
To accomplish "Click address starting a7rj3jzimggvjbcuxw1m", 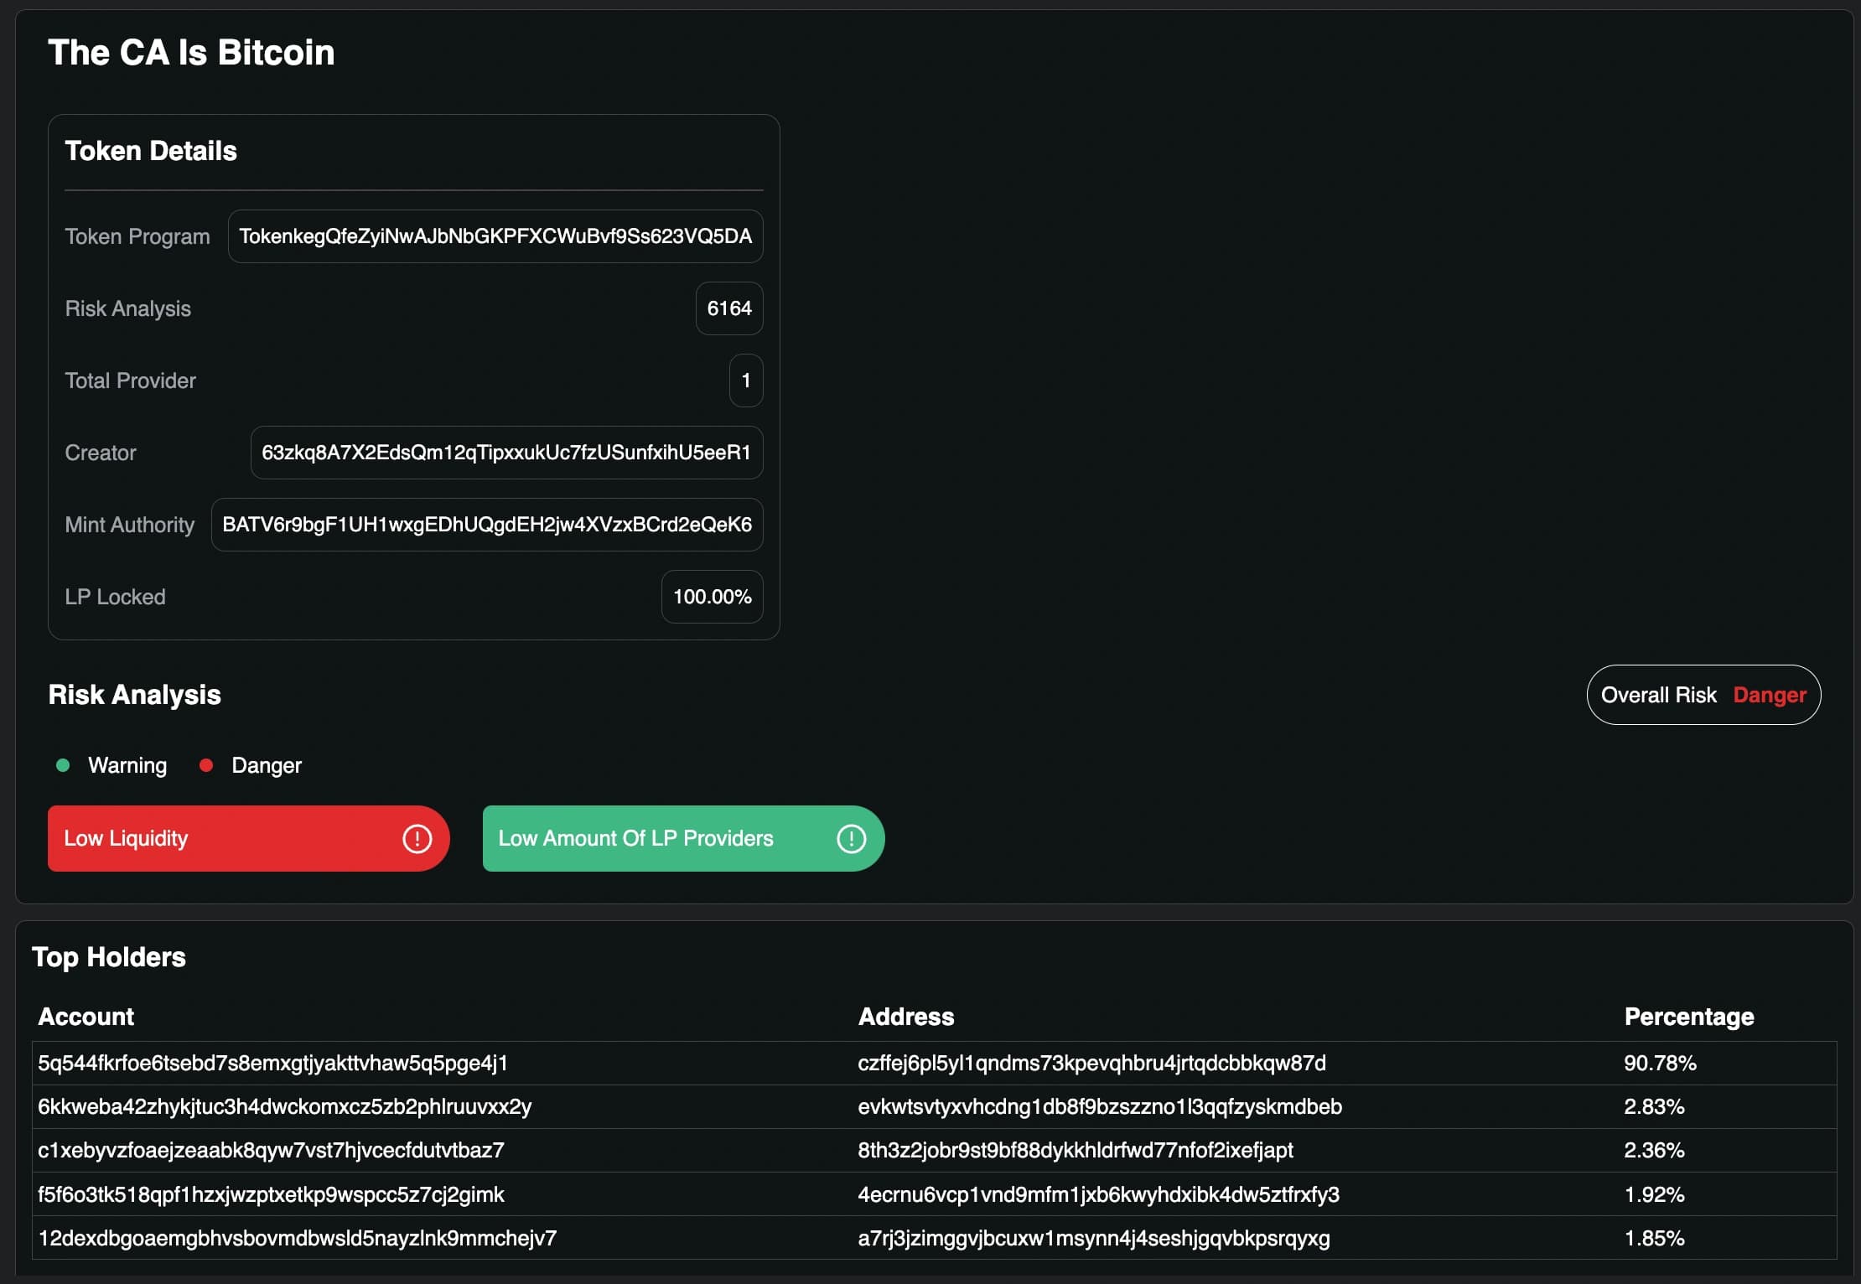I will (1094, 1238).
